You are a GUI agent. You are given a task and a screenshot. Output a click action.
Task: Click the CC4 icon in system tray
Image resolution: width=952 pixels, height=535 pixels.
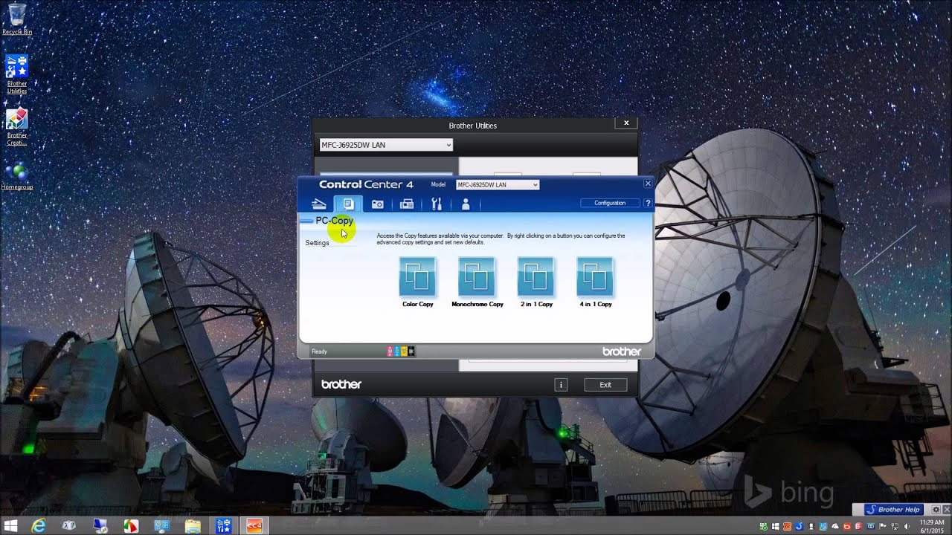click(x=787, y=527)
